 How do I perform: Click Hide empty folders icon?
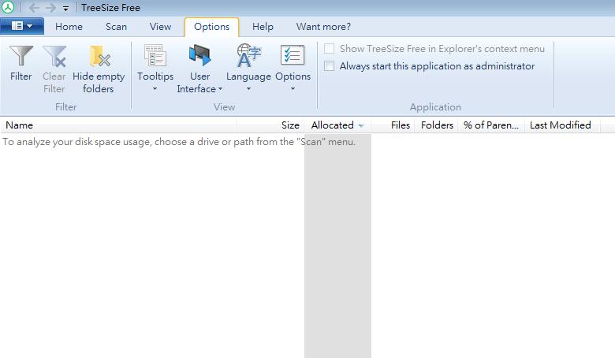coord(99,56)
